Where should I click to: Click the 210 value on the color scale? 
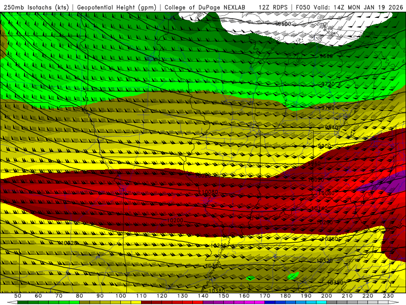point(348,296)
